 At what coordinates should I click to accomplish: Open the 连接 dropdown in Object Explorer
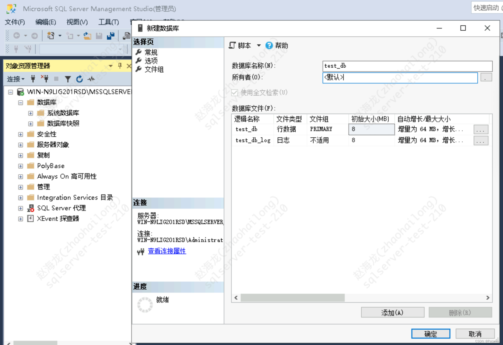[x=16, y=79]
